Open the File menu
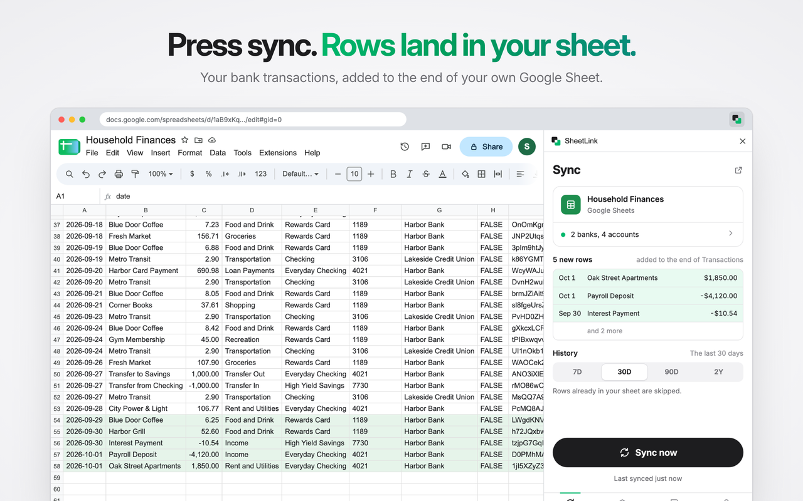The image size is (803, 501). [x=92, y=153]
